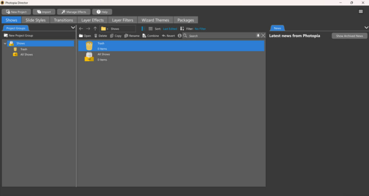Click the down arrow in search box
The width and height of the screenshot is (369, 196).
258,35
